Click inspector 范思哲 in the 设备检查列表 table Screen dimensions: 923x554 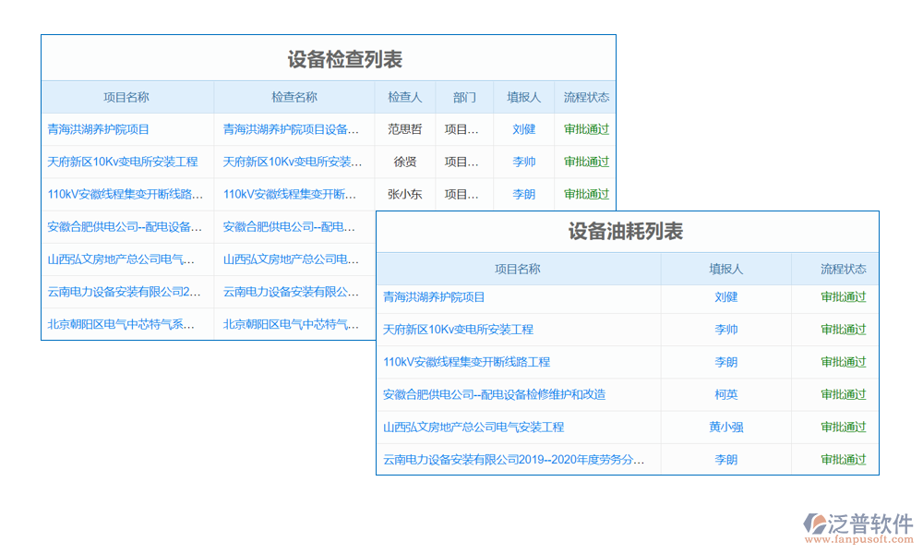coord(404,129)
